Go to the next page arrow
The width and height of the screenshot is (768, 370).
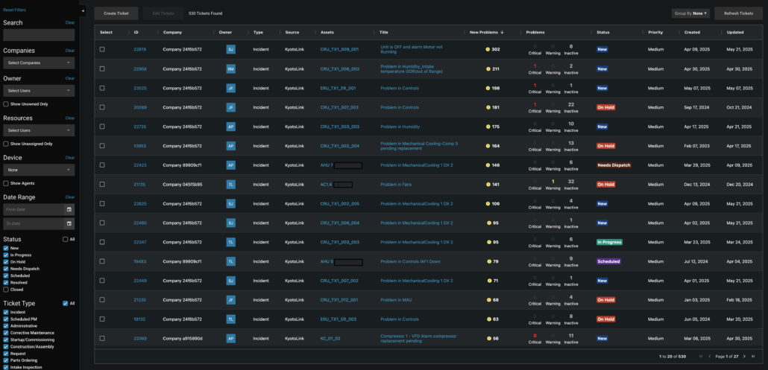pos(744,357)
